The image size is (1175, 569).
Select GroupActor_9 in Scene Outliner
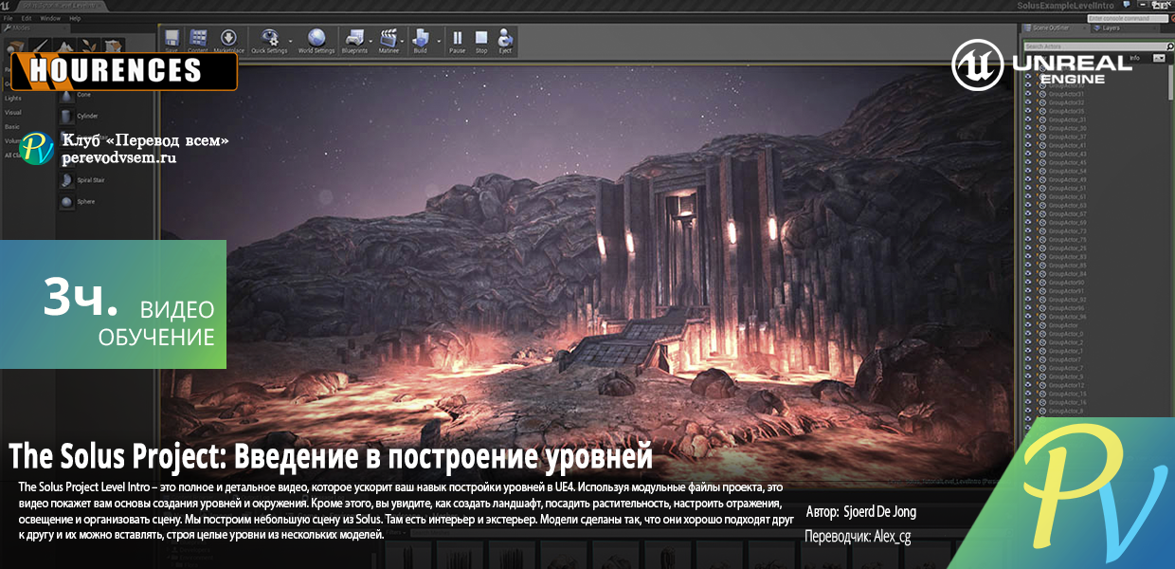point(1066,376)
